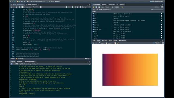Click the Save current document icon in main toolbar
174x98 pixels.
(x=22, y=2)
